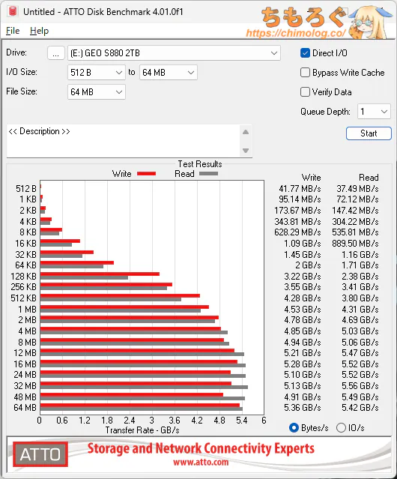Click the 64 MB write value 5.36 GB/s
397x479 pixels.
coord(303,408)
